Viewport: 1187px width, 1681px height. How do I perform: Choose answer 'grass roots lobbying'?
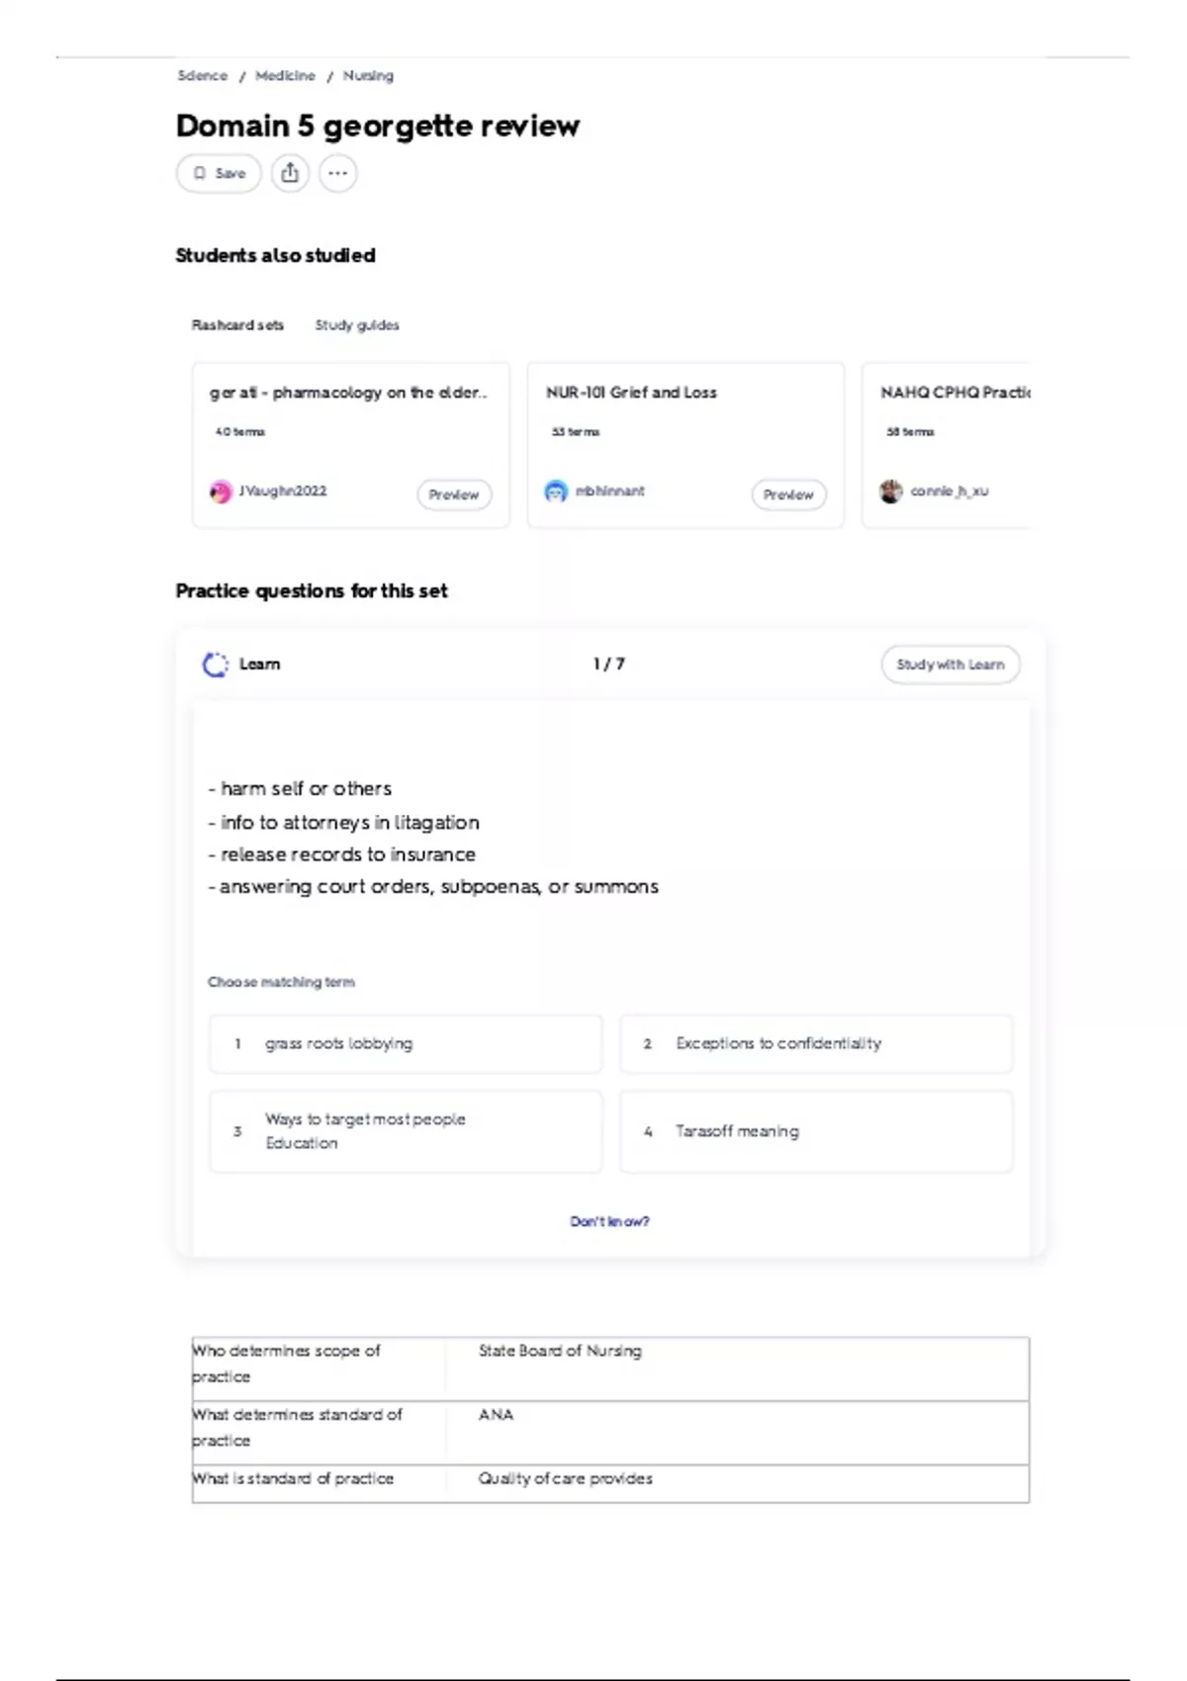(406, 1043)
